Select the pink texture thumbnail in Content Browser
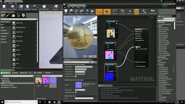Image resolution: width=185 pixels, height=104 pixels. pos(46,81)
